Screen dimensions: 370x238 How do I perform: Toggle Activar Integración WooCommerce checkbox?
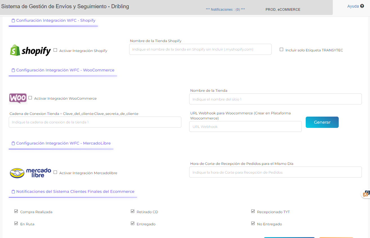tap(30, 98)
